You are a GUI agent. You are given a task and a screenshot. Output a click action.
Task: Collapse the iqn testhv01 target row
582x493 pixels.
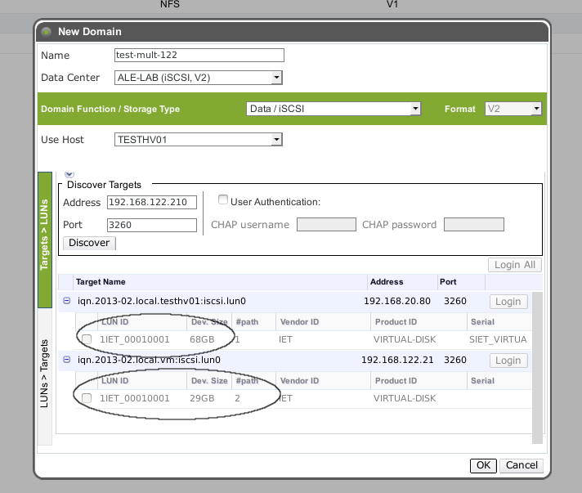67,302
